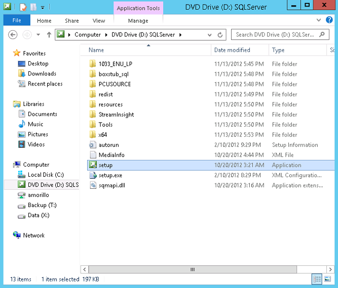Switch to Large icons view in status bar
Viewport: 338px width, 288px height.
328,279
